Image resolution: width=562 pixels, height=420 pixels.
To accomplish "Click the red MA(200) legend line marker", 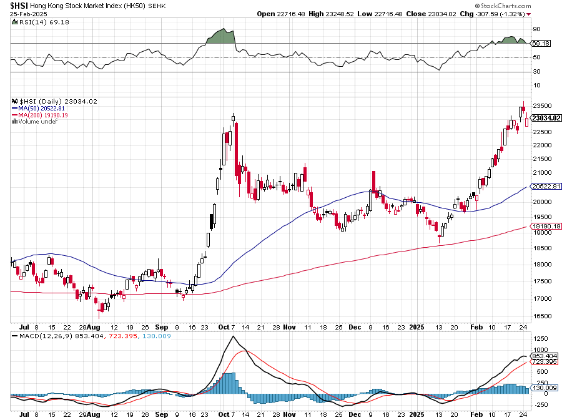I will tap(15, 115).
